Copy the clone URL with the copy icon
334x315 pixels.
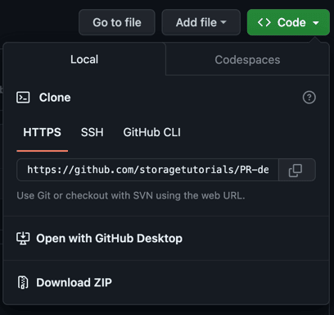tap(297, 170)
